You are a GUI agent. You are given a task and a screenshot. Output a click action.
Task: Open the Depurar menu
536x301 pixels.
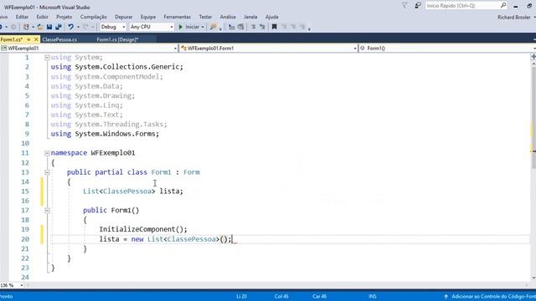[124, 17]
